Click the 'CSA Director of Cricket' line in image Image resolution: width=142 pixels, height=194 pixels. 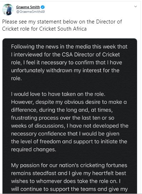(x=66, y=54)
